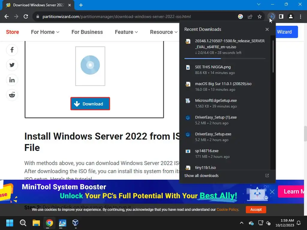Expand the Feature dropdown

pyautogui.click(x=126, y=32)
